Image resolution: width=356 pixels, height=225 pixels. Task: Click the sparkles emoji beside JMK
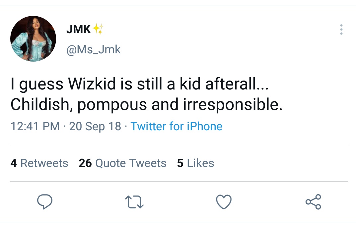(x=98, y=29)
